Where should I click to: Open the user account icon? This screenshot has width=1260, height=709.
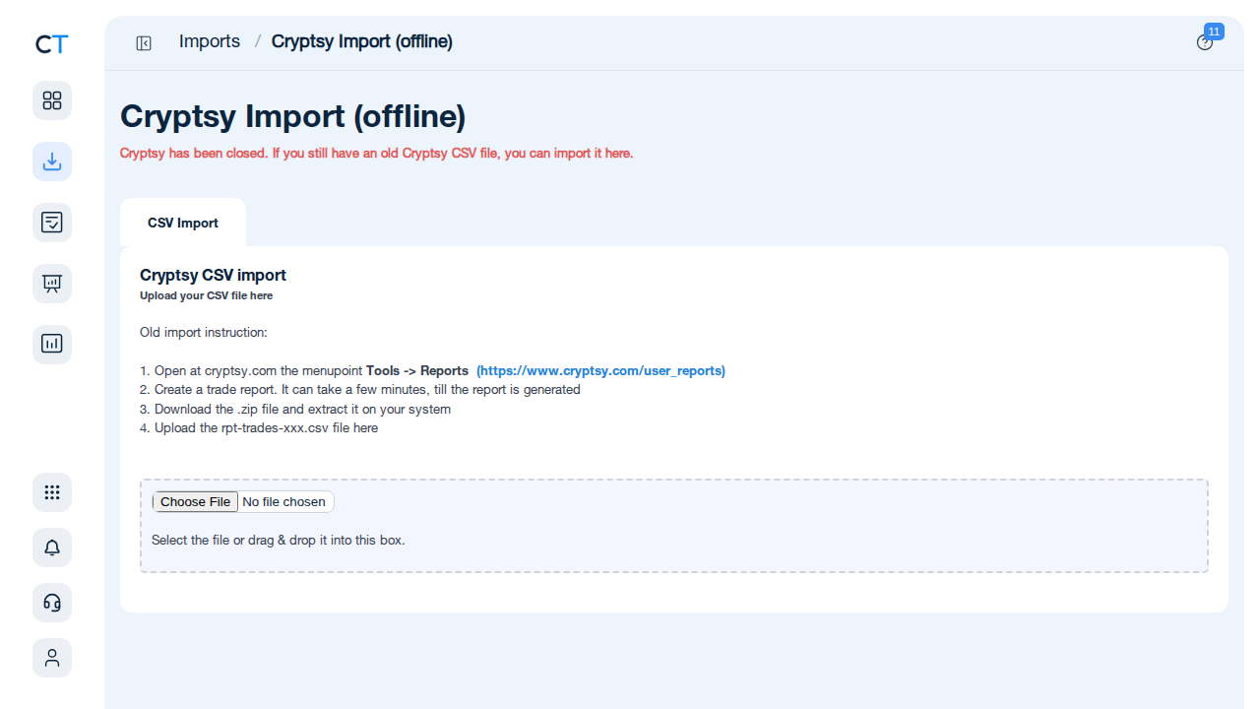pos(52,658)
